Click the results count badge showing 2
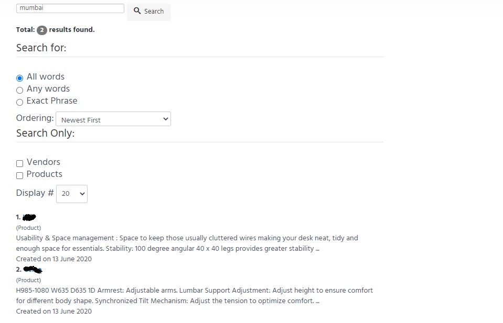 pyautogui.click(x=42, y=30)
